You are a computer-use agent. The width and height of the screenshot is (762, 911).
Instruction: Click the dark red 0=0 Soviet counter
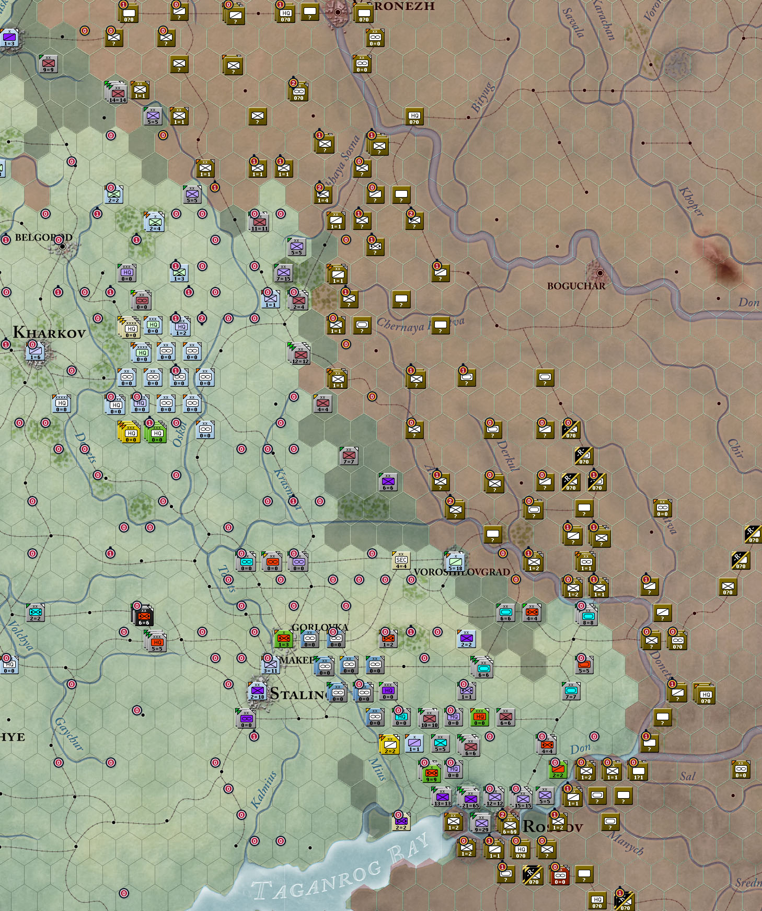click(x=560, y=875)
